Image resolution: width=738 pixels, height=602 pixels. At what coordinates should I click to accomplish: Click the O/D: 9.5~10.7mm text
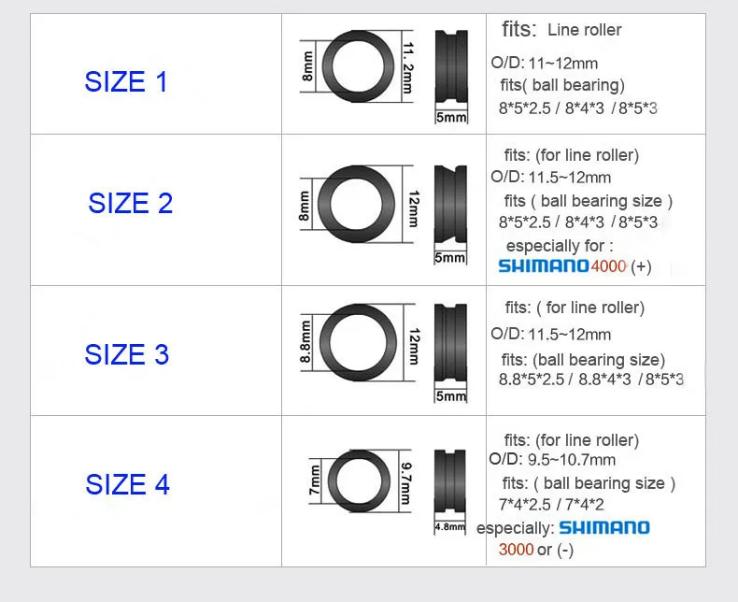tap(553, 460)
